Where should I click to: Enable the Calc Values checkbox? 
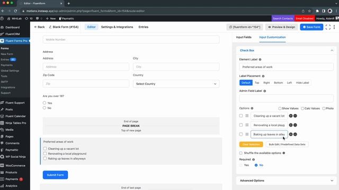tap(302, 108)
